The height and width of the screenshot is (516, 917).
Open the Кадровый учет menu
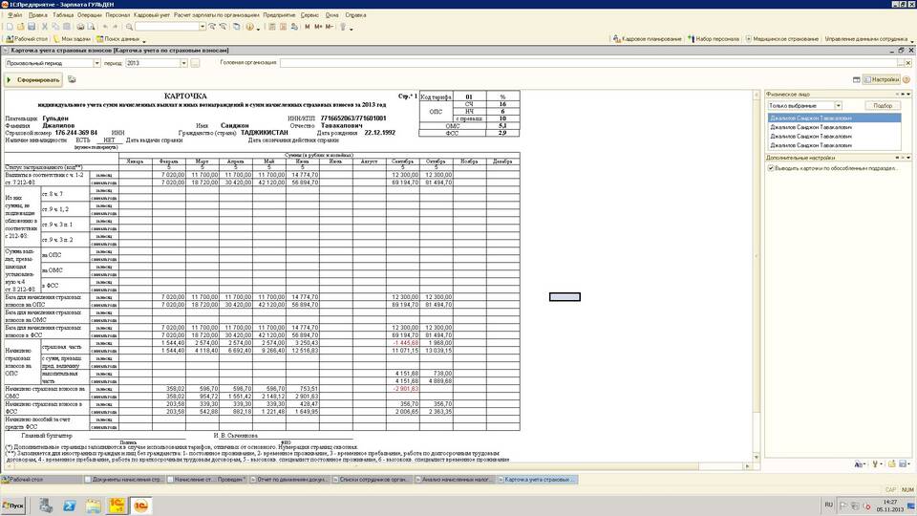pos(152,15)
